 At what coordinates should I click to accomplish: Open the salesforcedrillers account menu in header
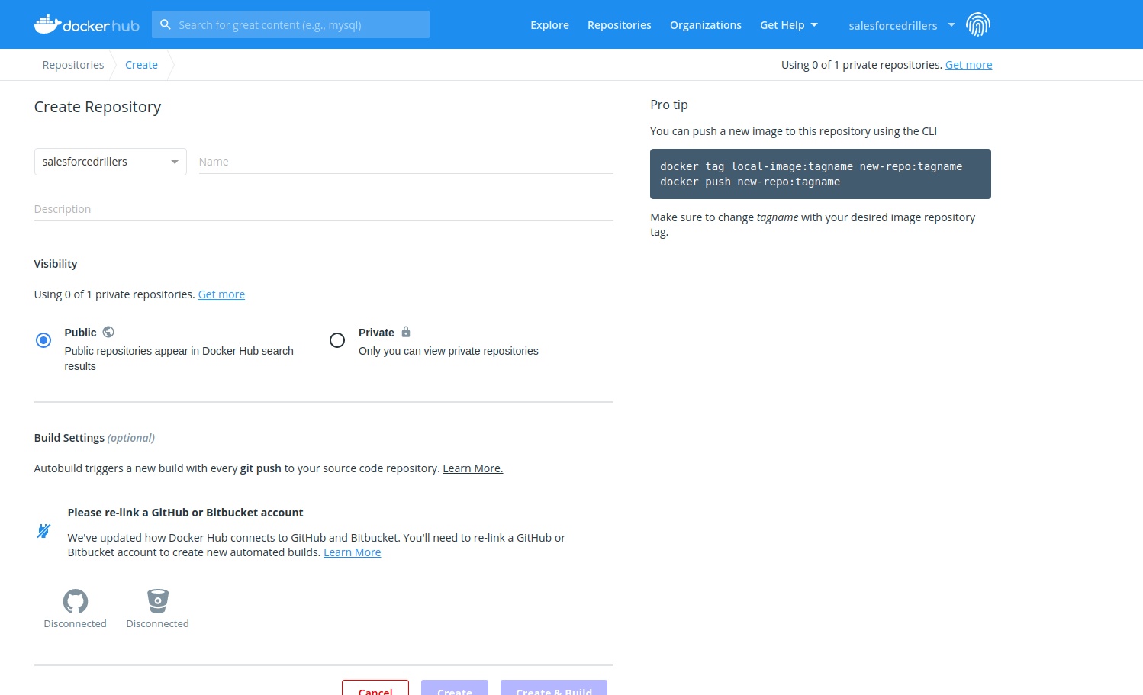(x=902, y=25)
